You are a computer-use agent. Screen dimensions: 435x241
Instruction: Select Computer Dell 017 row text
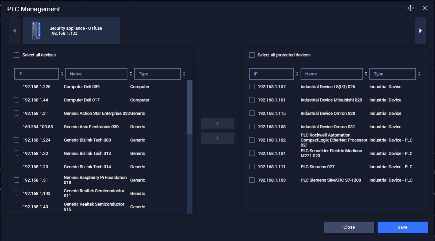pos(82,100)
